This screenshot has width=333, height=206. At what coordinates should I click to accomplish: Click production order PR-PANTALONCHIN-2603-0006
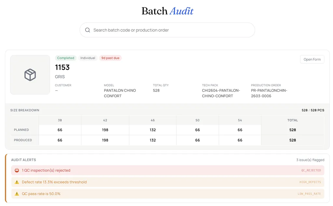tap(269, 93)
